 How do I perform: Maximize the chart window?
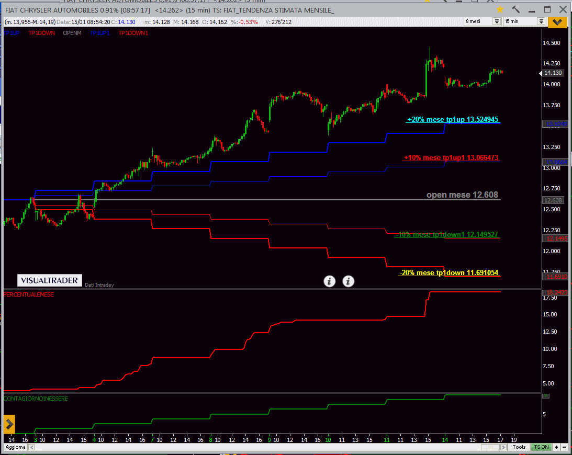pyautogui.click(x=547, y=9)
